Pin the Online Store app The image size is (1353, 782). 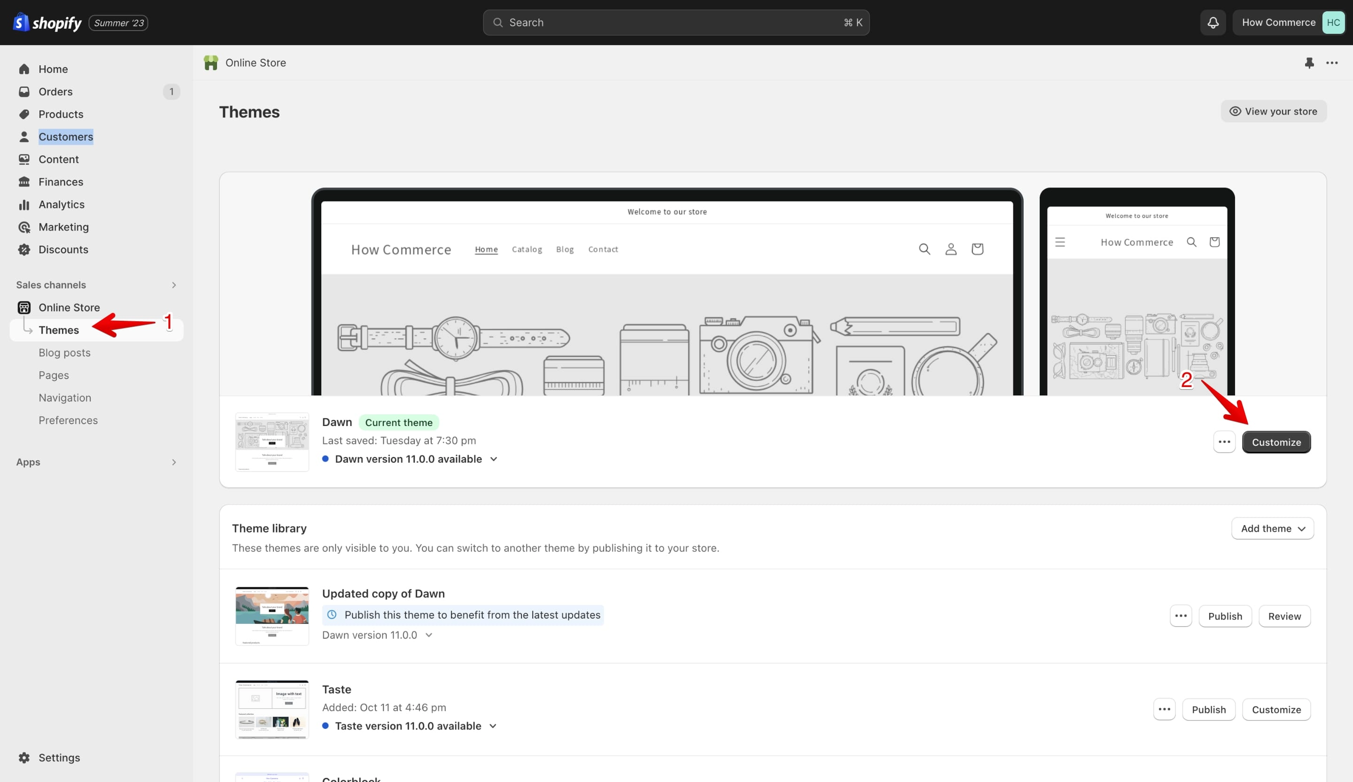click(1309, 63)
